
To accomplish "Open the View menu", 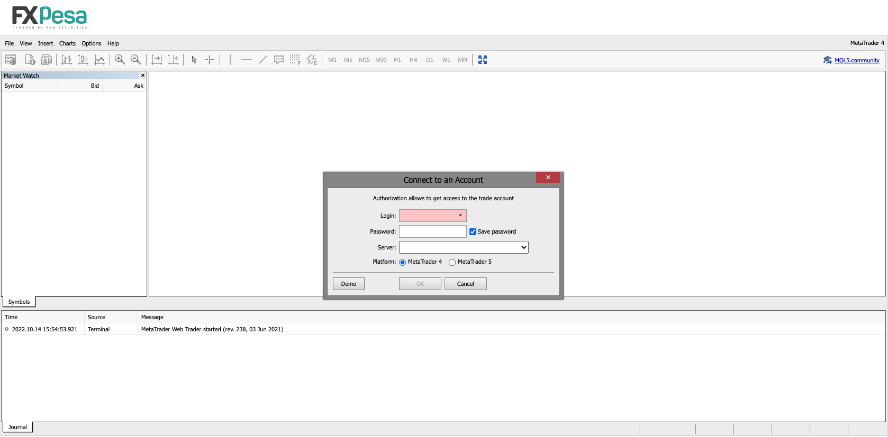I will 26,43.
